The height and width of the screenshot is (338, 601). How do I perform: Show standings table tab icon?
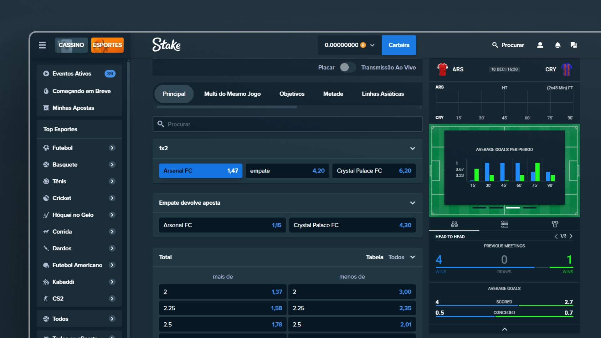[x=505, y=224]
